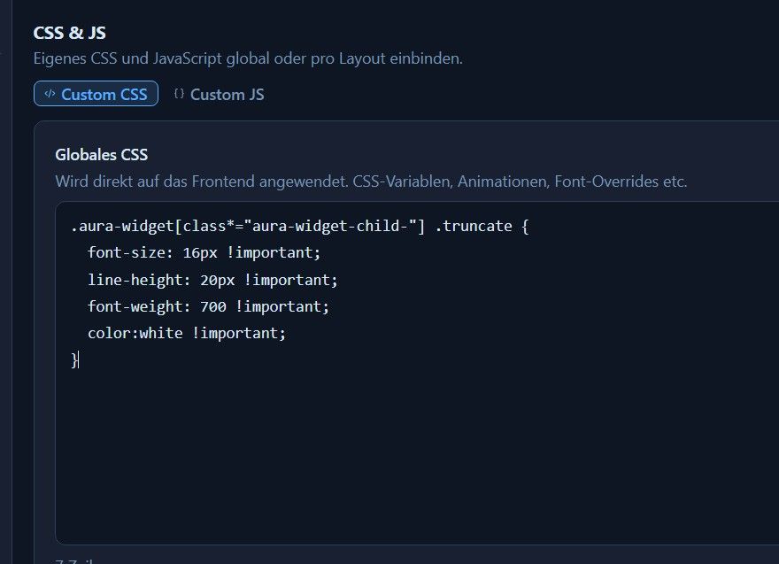Click the code brackets icon on Custom CSS
This screenshot has width=779, height=564.
tap(50, 94)
